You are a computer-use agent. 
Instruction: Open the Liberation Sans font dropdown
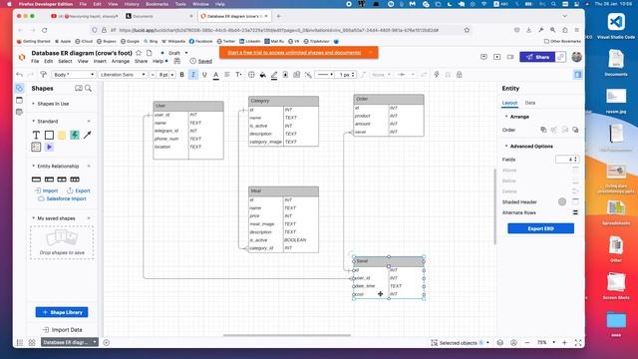123,75
